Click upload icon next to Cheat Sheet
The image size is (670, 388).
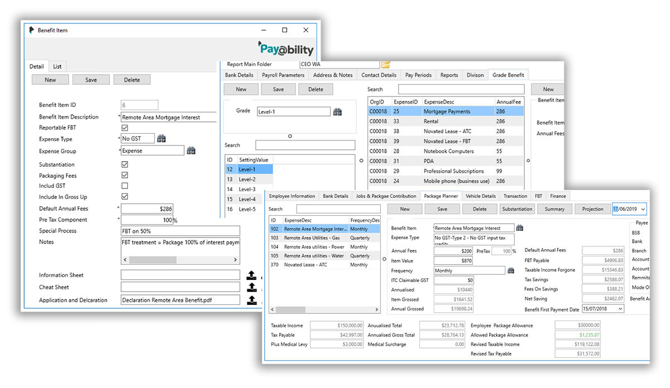pyautogui.click(x=252, y=287)
